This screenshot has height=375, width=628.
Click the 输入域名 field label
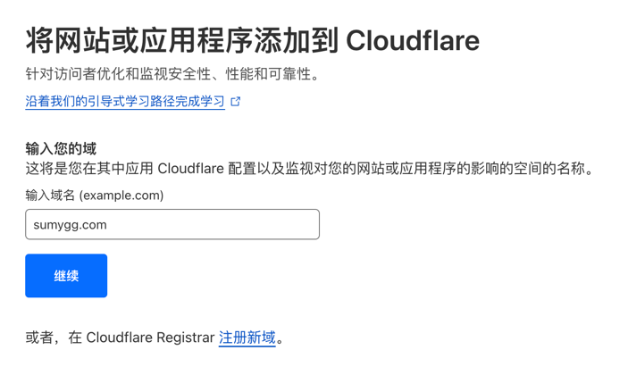[x=50, y=195]
